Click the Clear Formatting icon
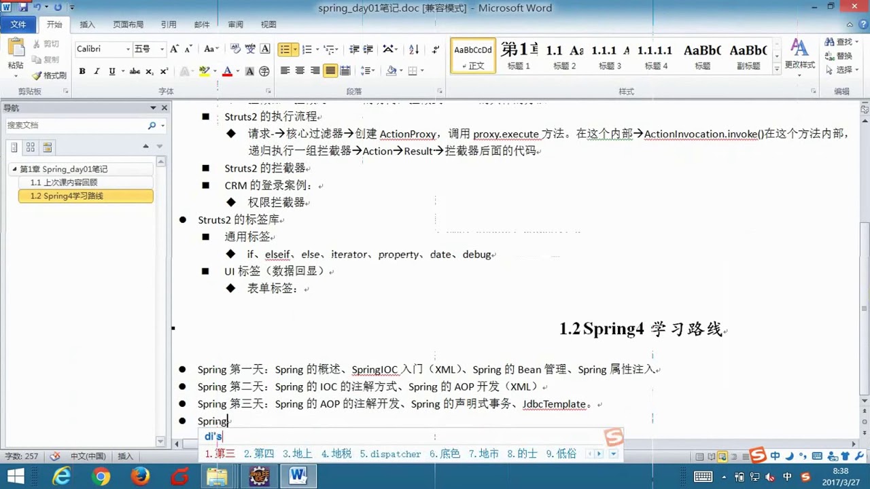Viewport: 870px width, 489px height. (x=235, y=49)
